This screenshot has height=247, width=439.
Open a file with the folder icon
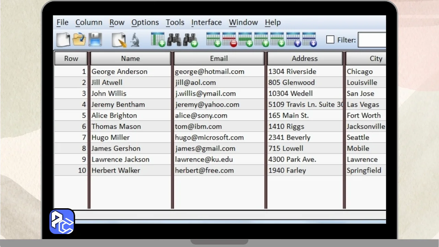point(79,40)
